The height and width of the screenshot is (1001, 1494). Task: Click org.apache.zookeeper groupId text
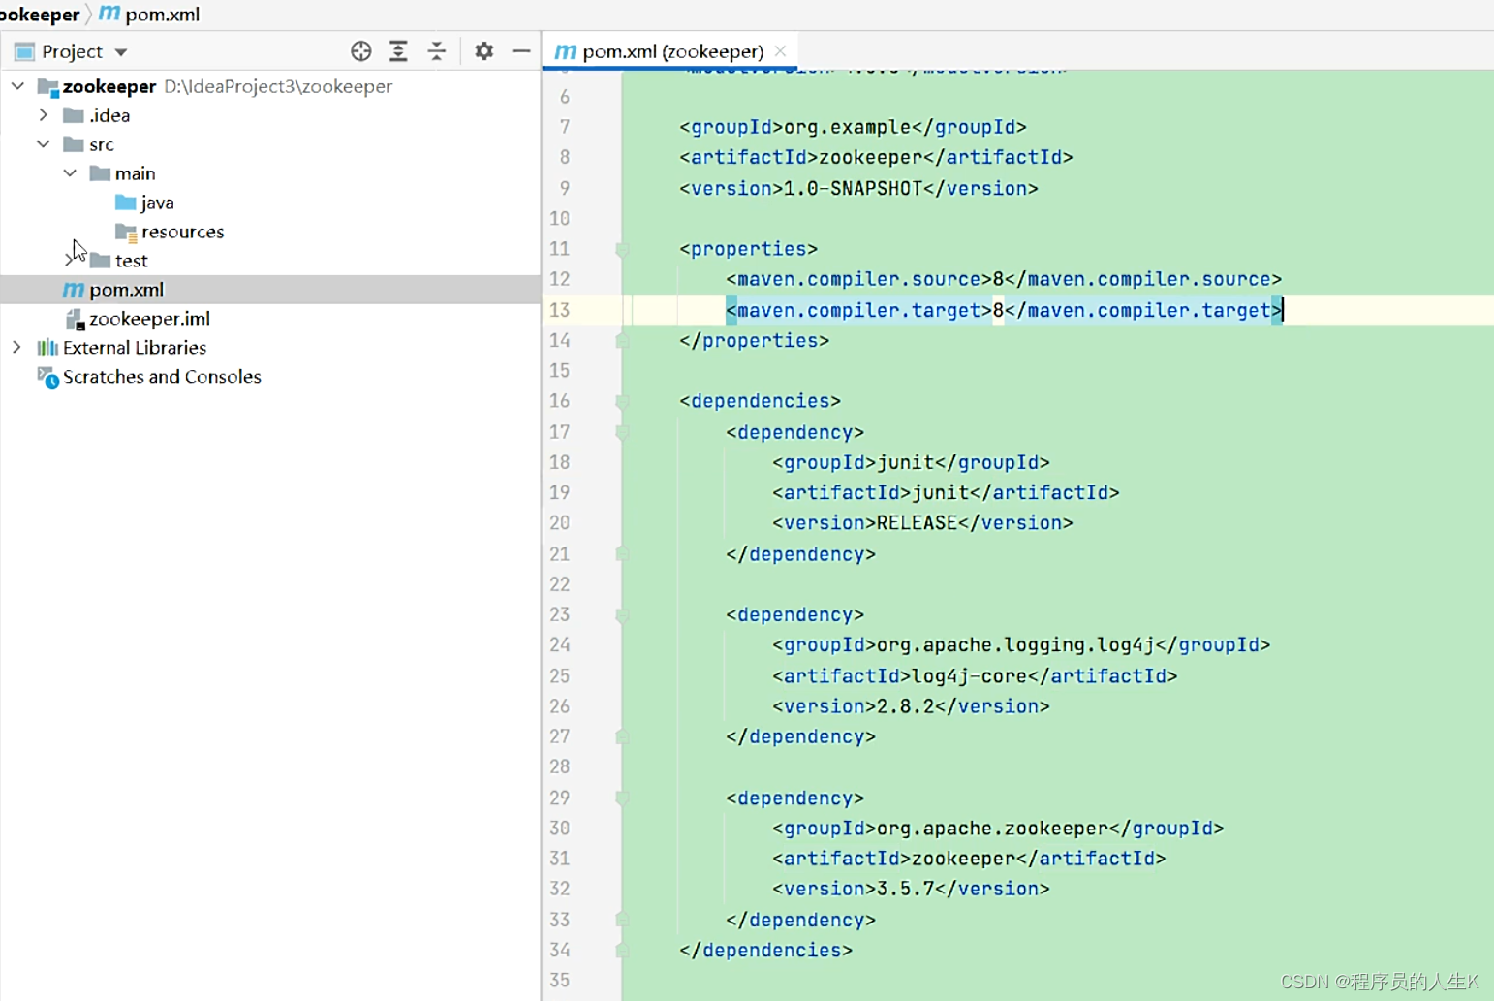coord(992,829)
